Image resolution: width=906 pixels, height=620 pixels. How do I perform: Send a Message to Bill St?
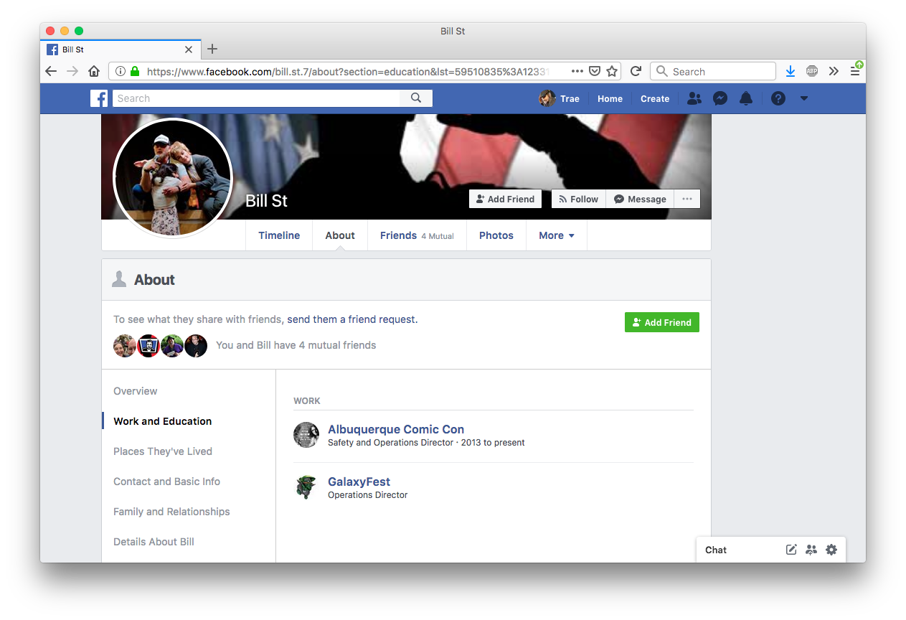click(x=640, y=199)
